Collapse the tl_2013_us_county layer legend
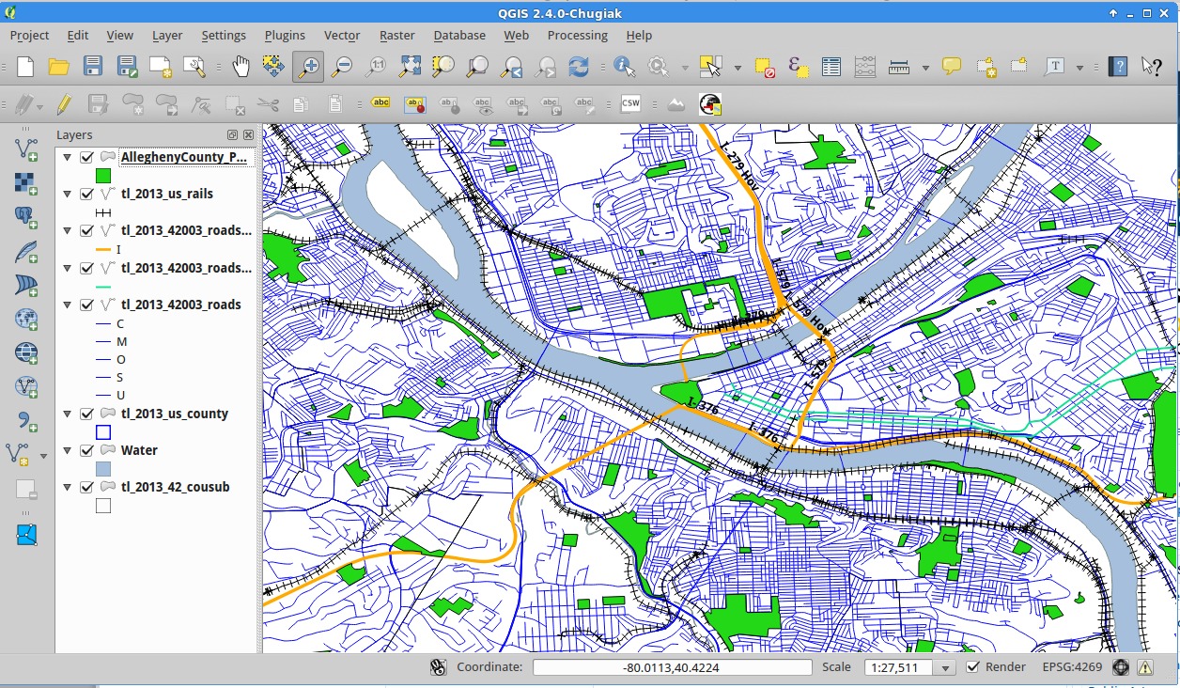The image size is (1180, 688). coord(67,414)
